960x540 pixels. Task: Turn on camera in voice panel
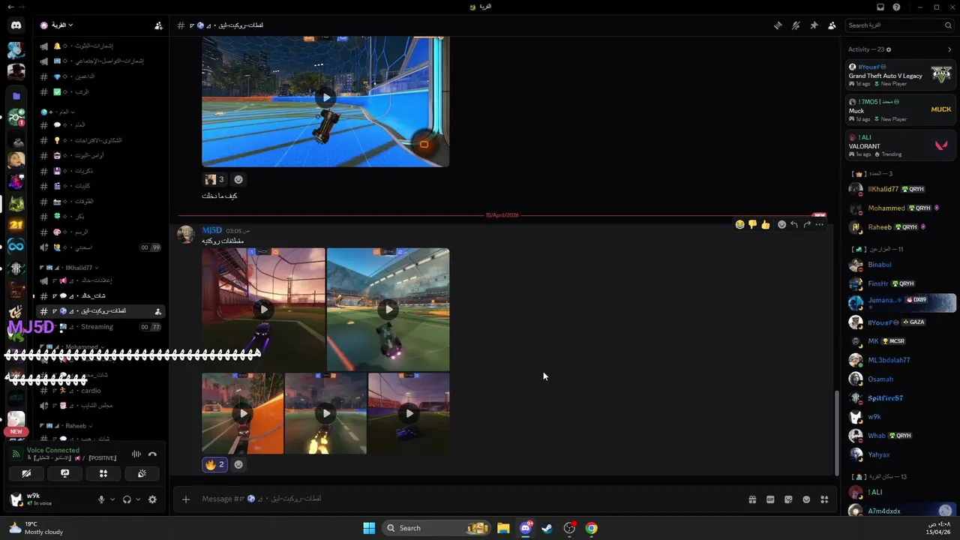coord(26,473)
